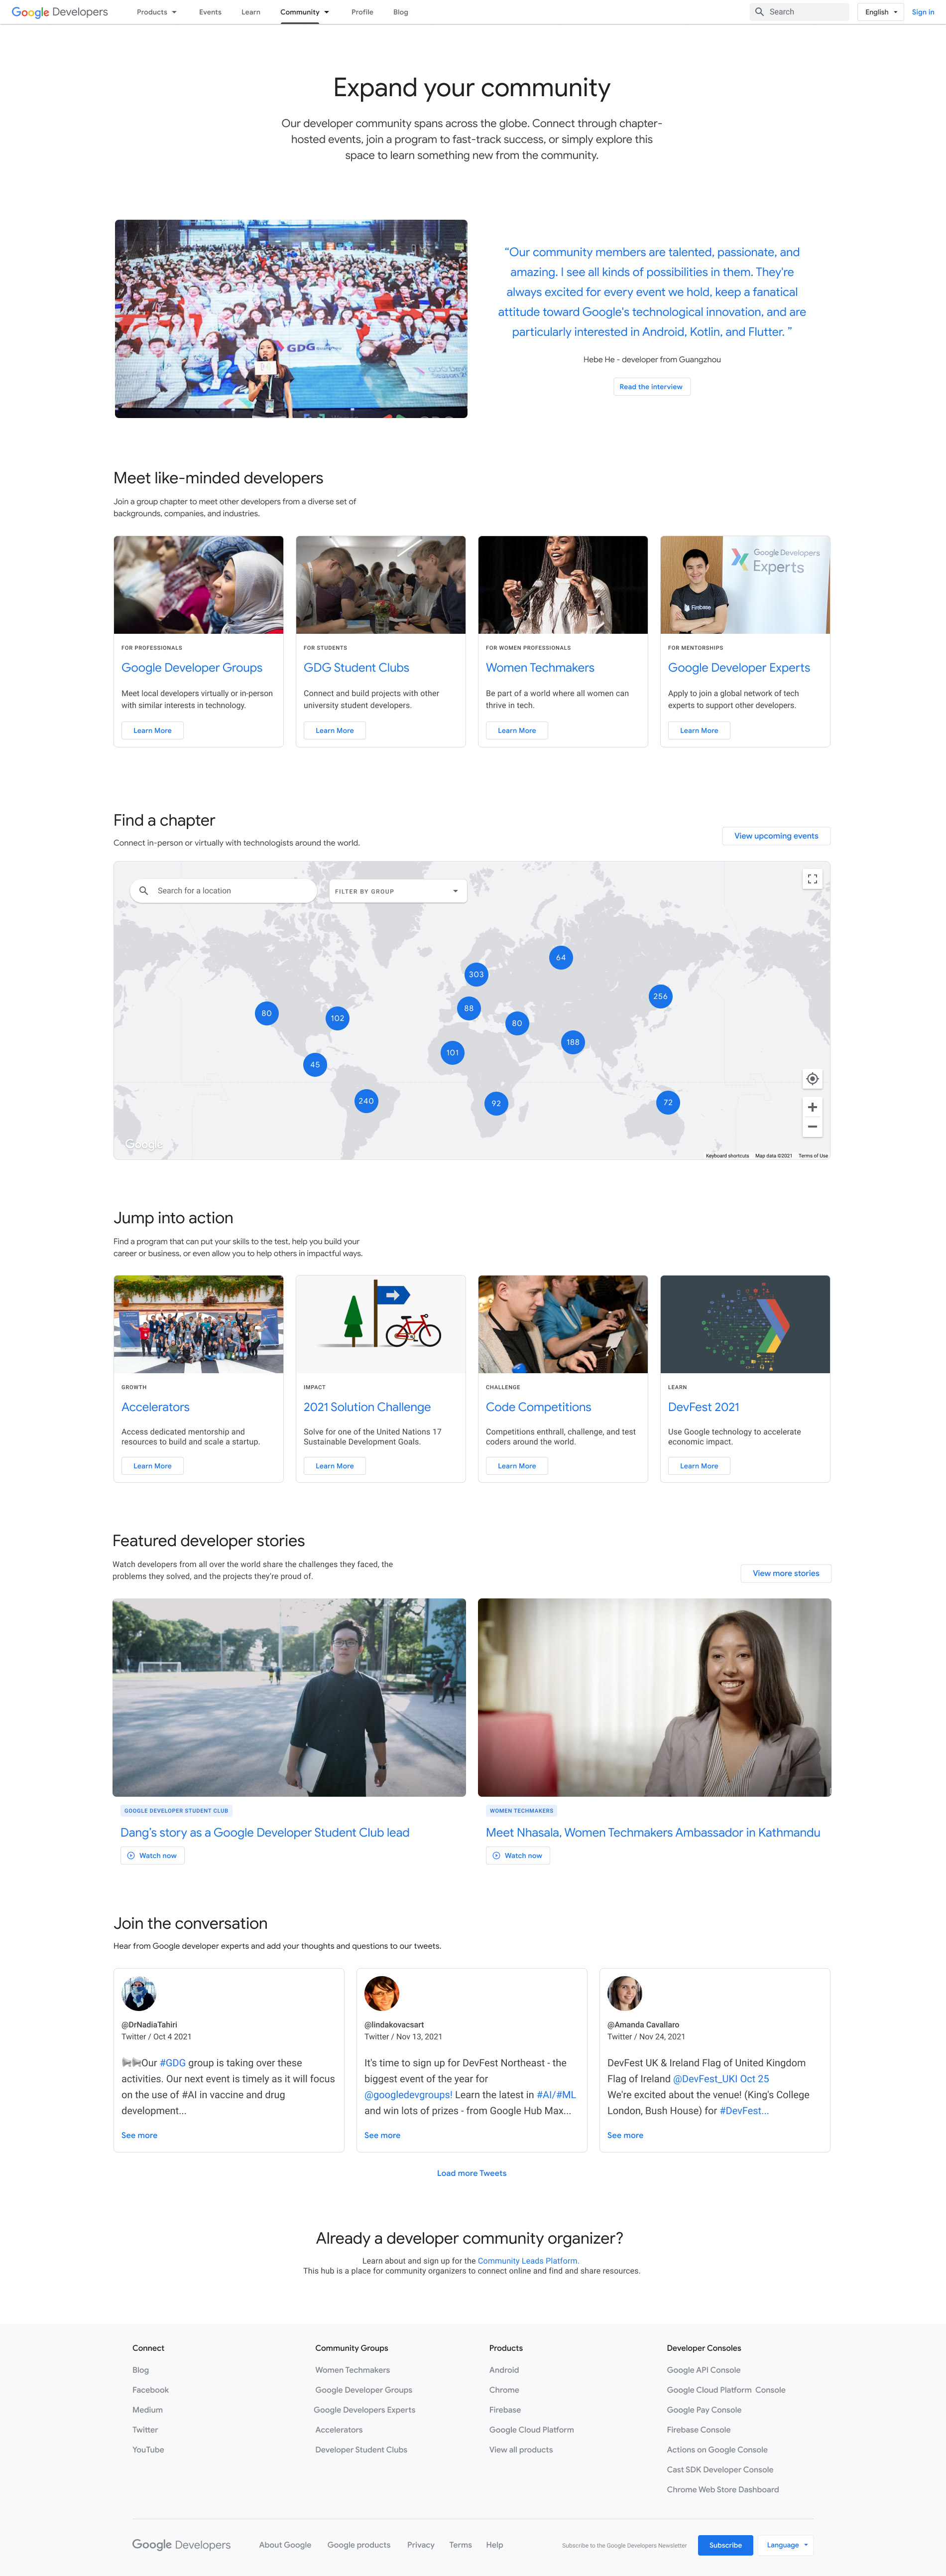
Task: Click Learn More under DevFest 2021
Action: [699, 1465]
